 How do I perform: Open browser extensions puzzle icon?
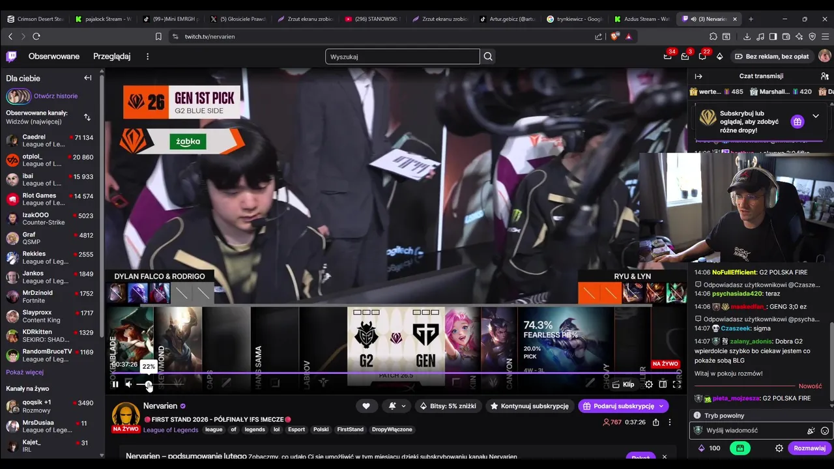pyautogui.click(x=713, y=36)
